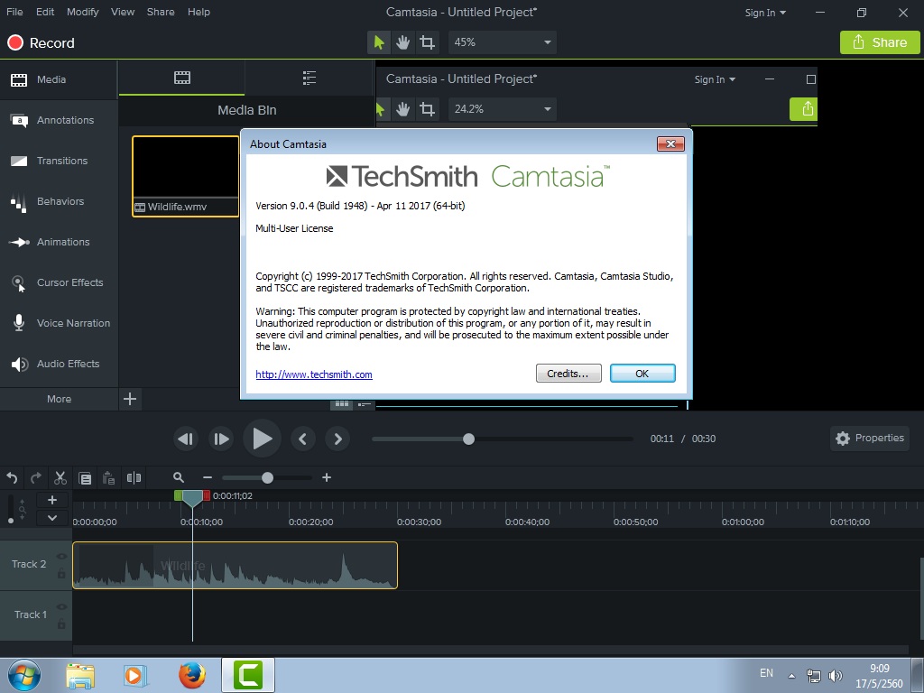The height and width of the screenshot is (693, 924).
Task: Open the Transitions panel
Action: click(59, 161)
